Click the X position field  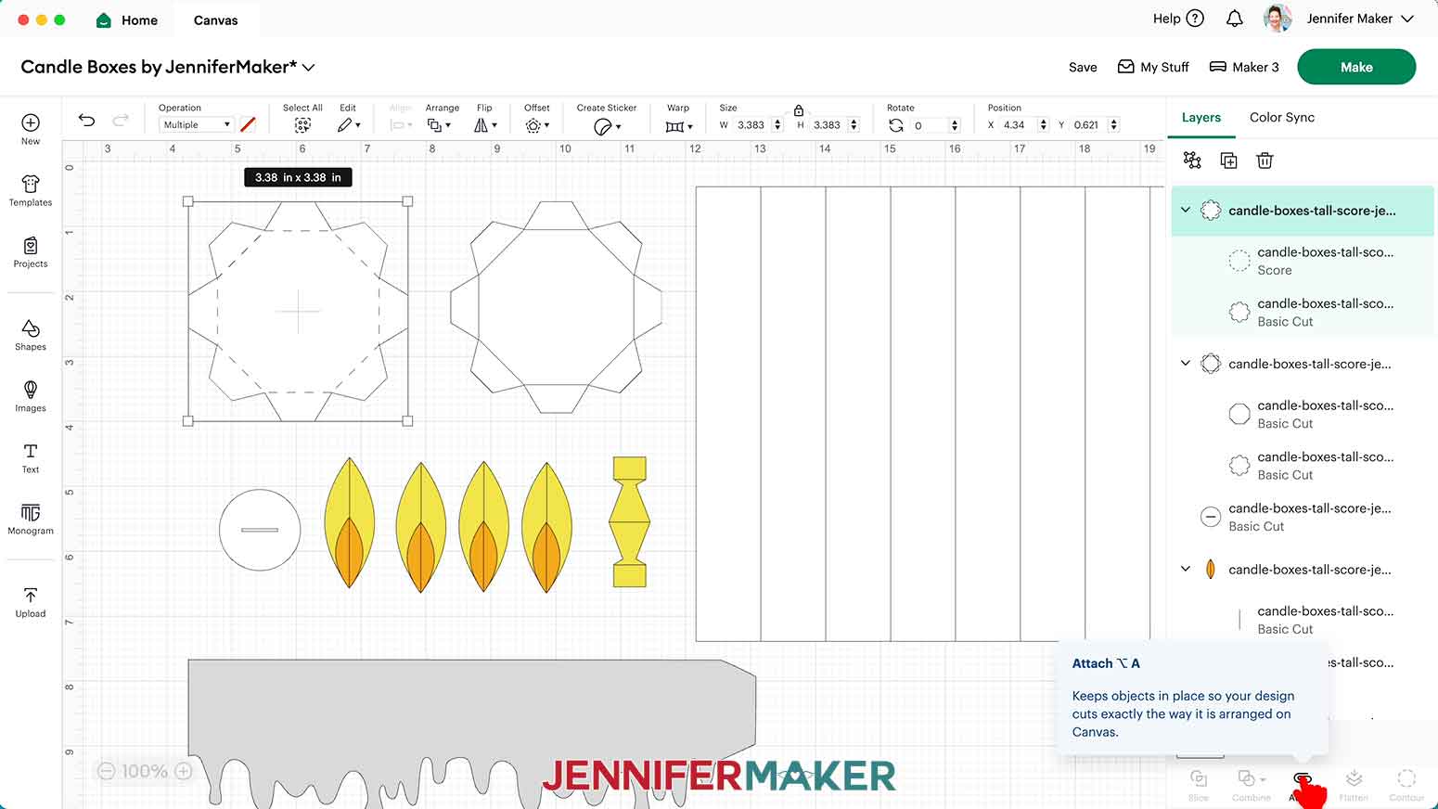pos(1018,125)
